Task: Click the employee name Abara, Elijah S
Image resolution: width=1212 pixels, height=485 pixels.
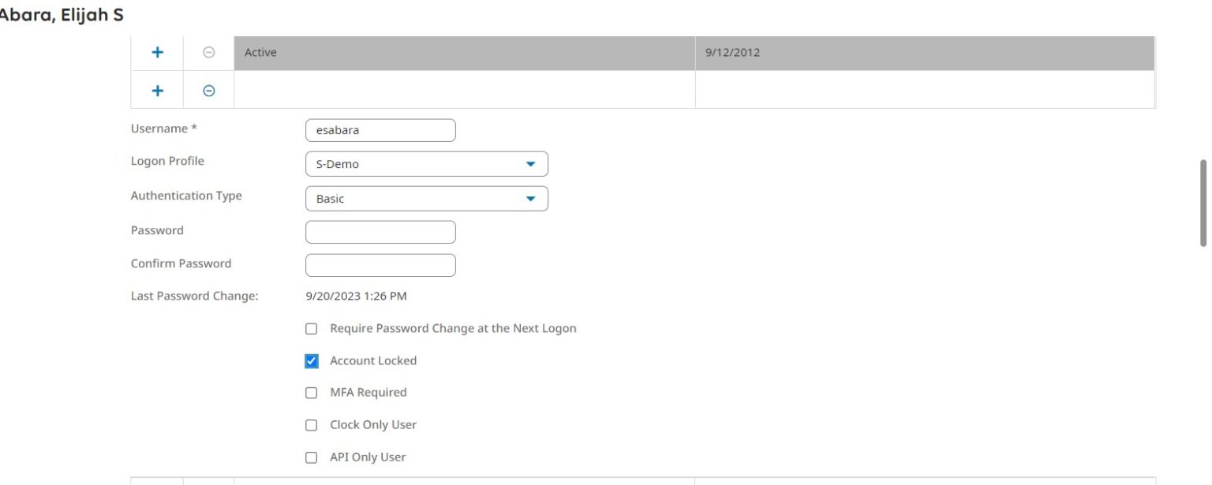Action: coord(63,13)
